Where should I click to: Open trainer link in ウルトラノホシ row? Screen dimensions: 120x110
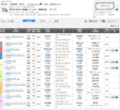click(x=79, y=43)
